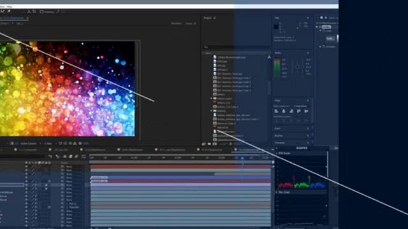Expand the collapsed Paint panel
The image size is (408, 229).
tap(277, 128)
